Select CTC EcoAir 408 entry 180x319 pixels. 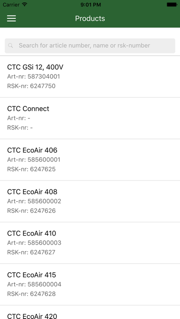pyautogui.click(x=90, y=201)
